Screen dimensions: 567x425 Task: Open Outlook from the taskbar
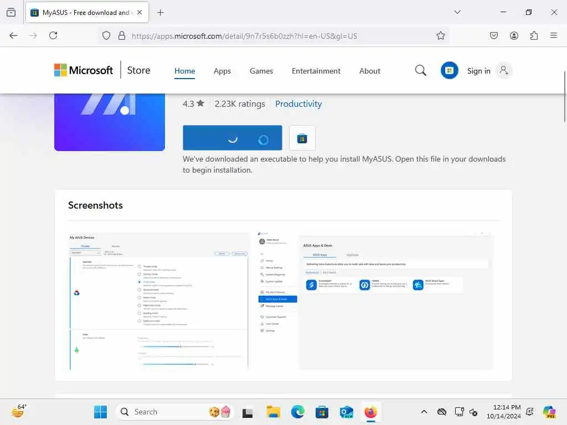[x=346, y=412]
